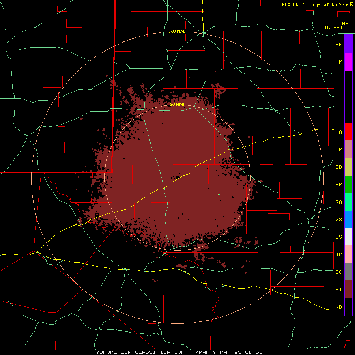Image resolution: width=355 pixels, height=355 pixels.
Task: Click the HR legend label
Action: tap(338, 185)
